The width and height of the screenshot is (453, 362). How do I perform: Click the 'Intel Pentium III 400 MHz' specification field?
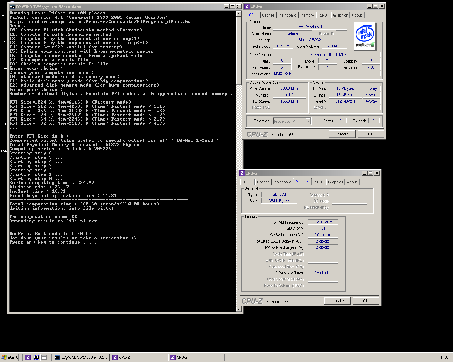click(x=326, y=54)
